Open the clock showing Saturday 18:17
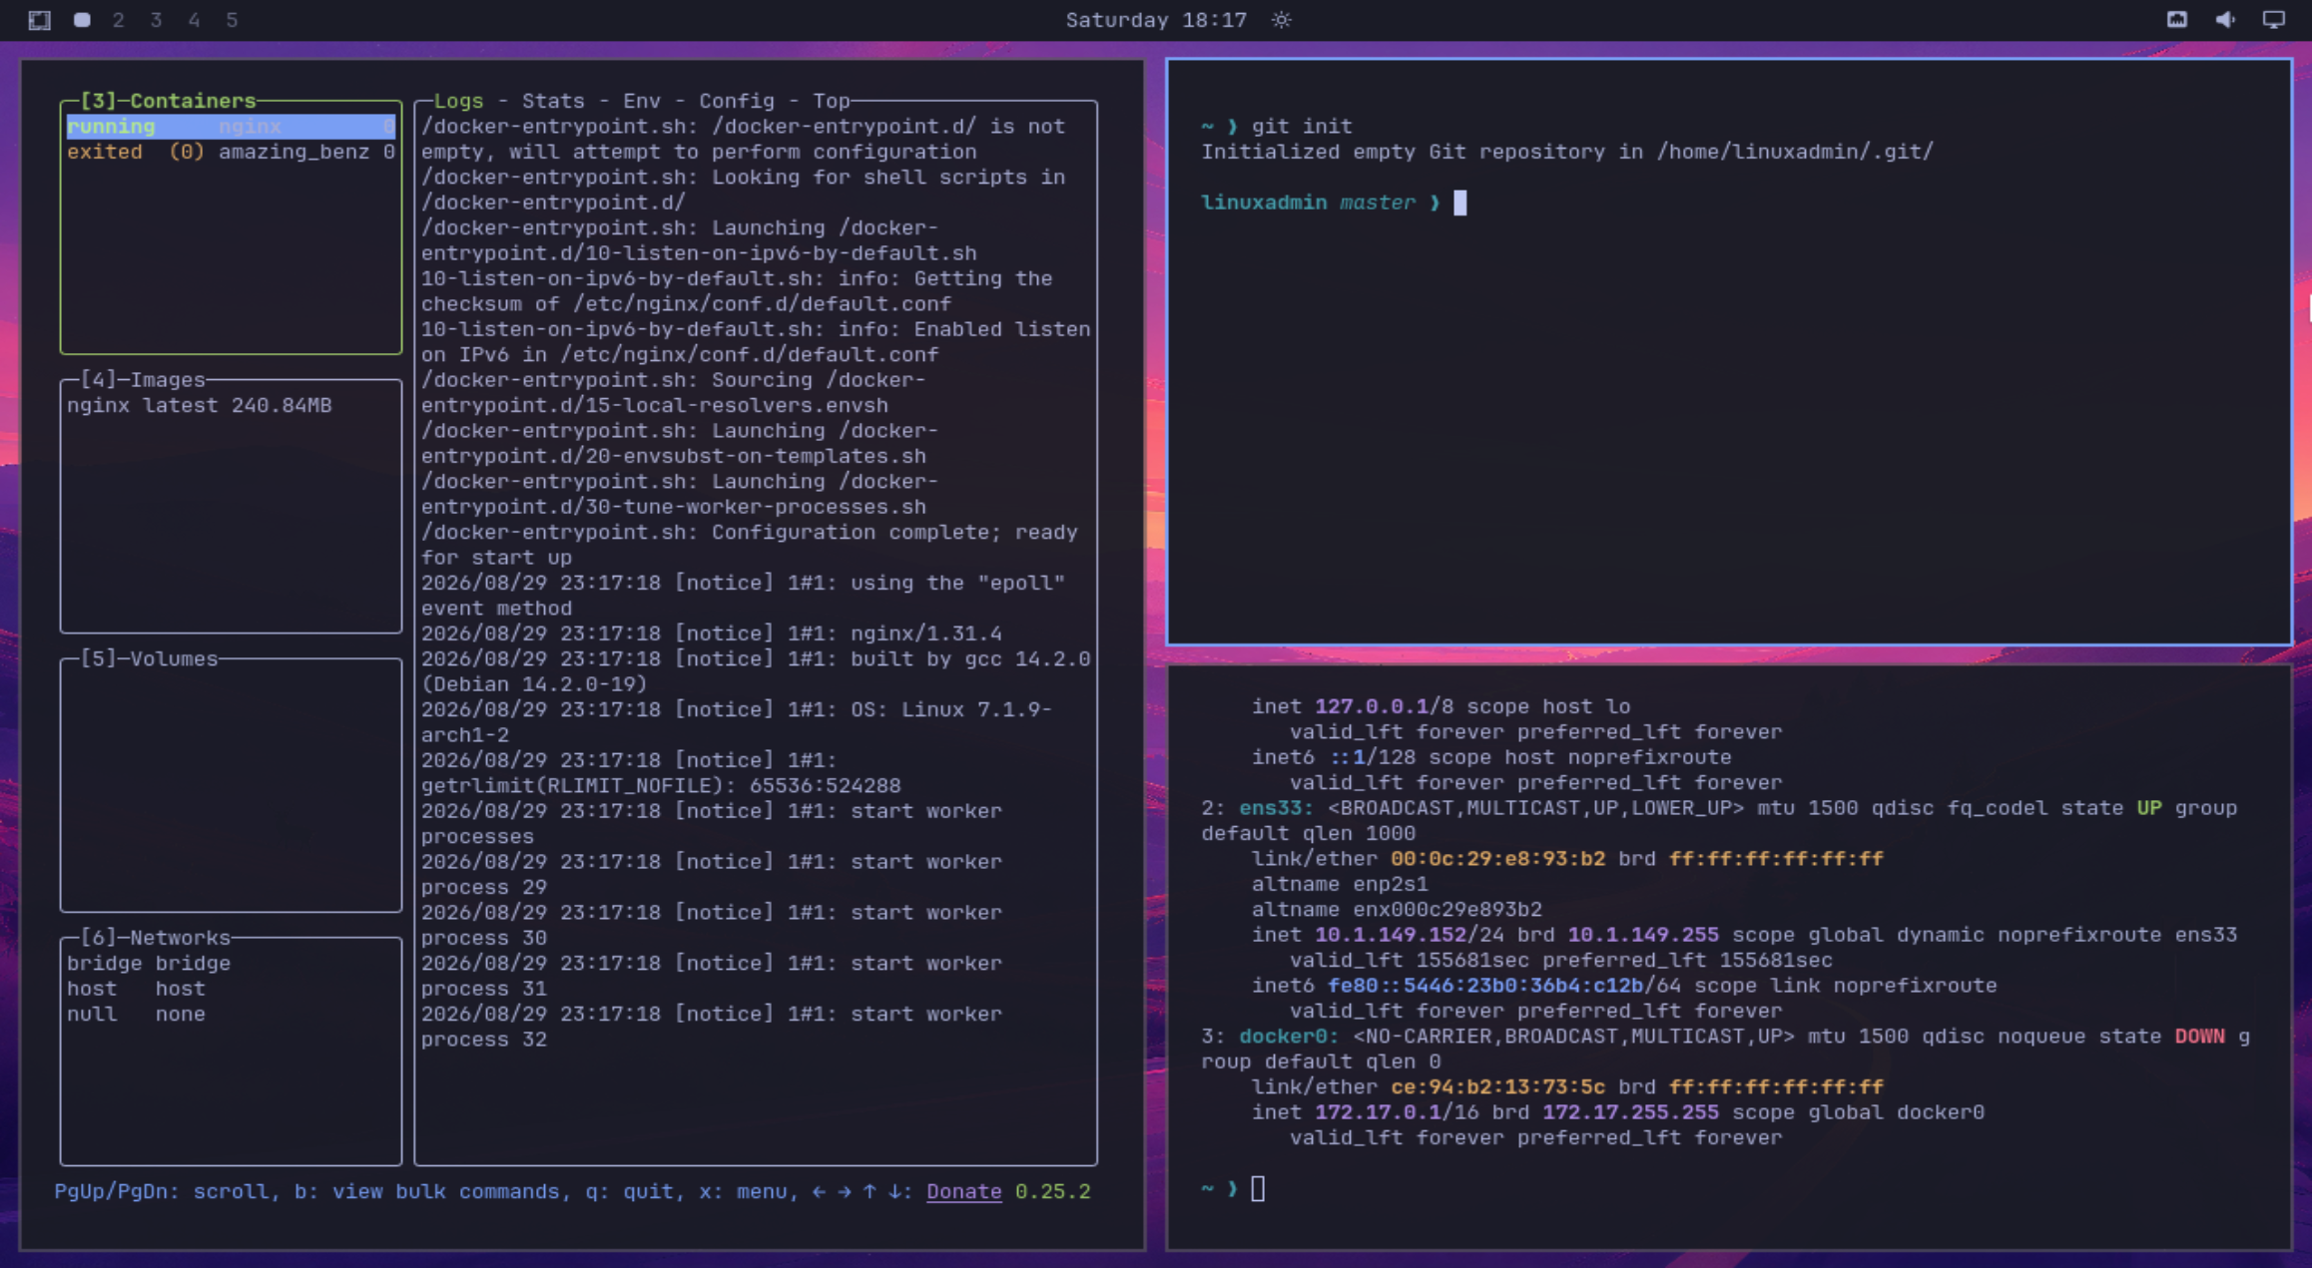This screenshot has width=2312, height=1268. pos(1156,20)
